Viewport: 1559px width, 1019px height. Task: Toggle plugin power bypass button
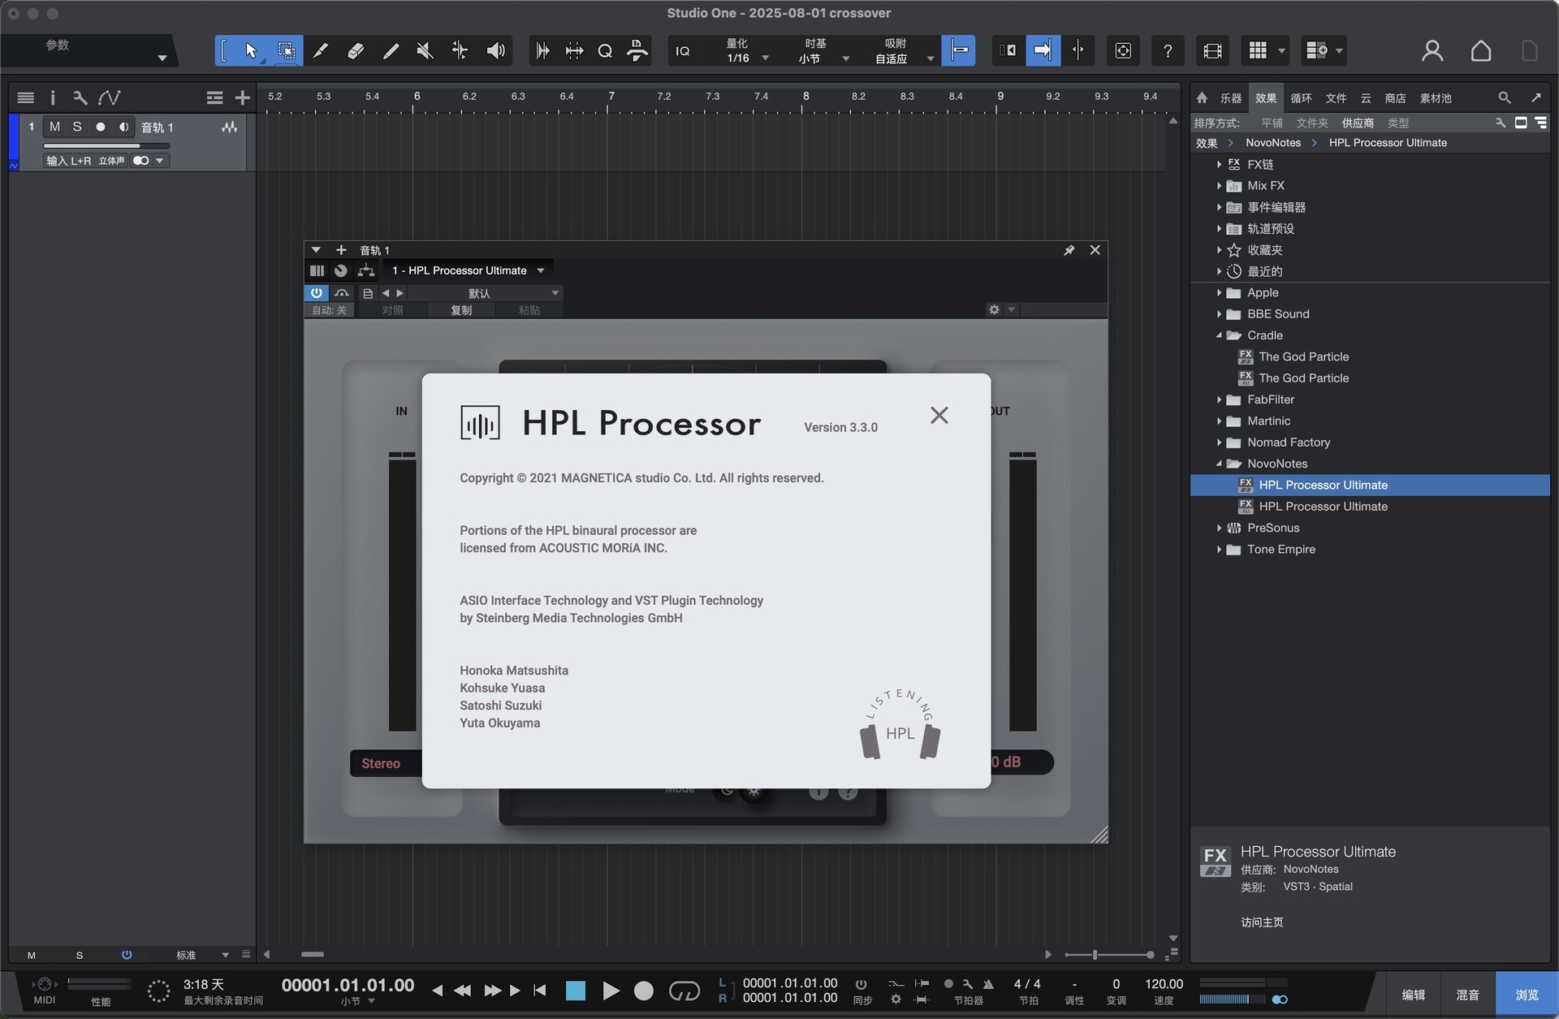[x=316, y=292]
